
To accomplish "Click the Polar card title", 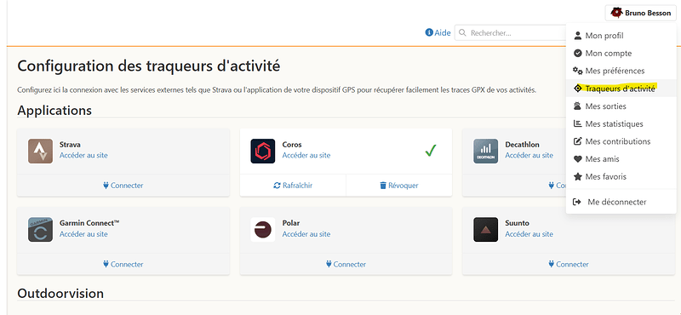I will (x=291, y=223).
